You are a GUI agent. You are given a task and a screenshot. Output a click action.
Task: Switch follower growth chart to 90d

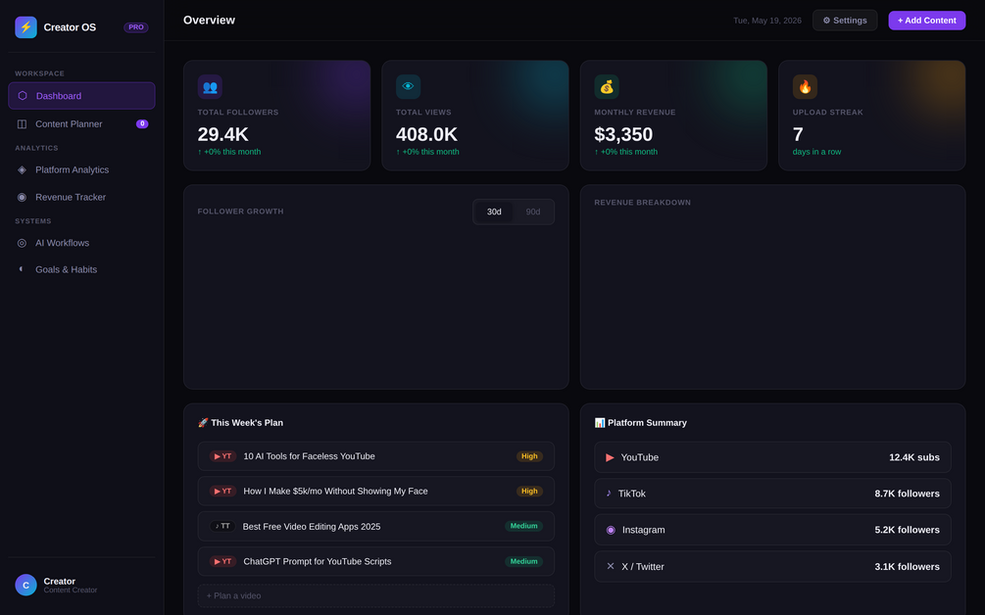(x=533, y=212)
